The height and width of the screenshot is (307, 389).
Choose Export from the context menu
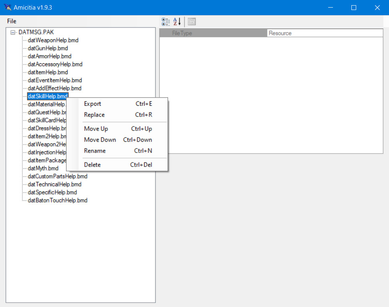[92, 104]
